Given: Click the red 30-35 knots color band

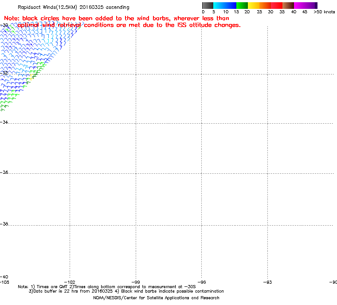Looking at the screenshot, I should (x=277, y=5).
